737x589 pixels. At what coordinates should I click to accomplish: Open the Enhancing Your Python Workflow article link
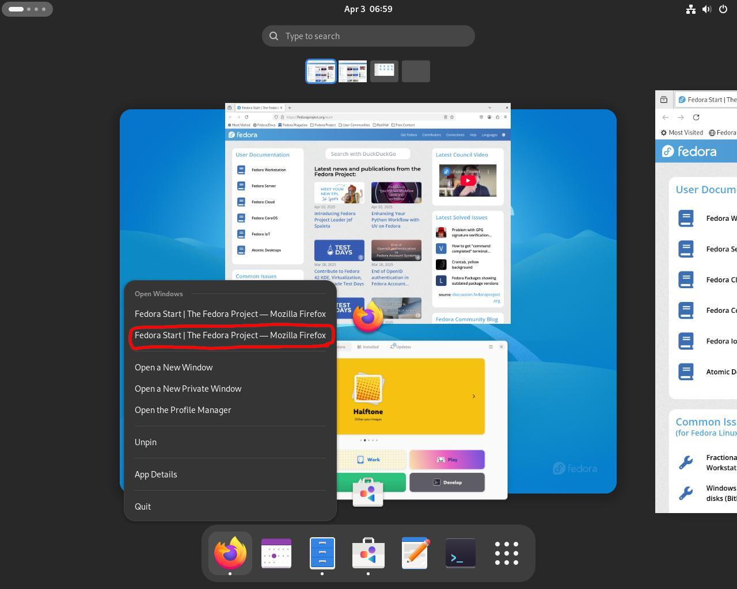(x=395, y=220)
